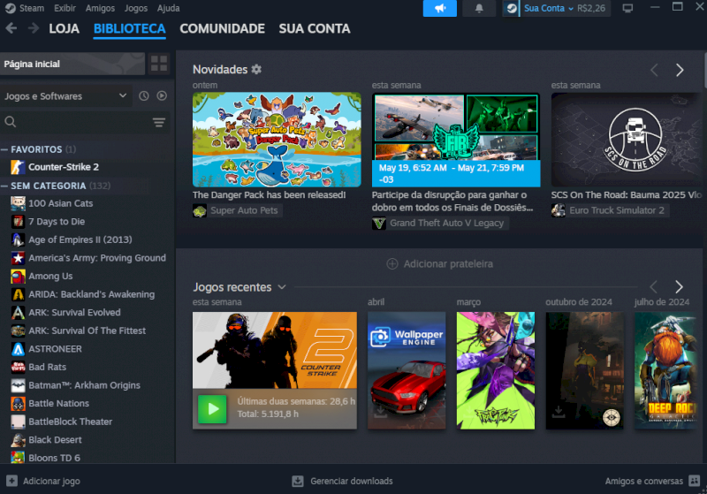
Task: Select Age of Empires II (2013)
Action: tap(80, 239)
